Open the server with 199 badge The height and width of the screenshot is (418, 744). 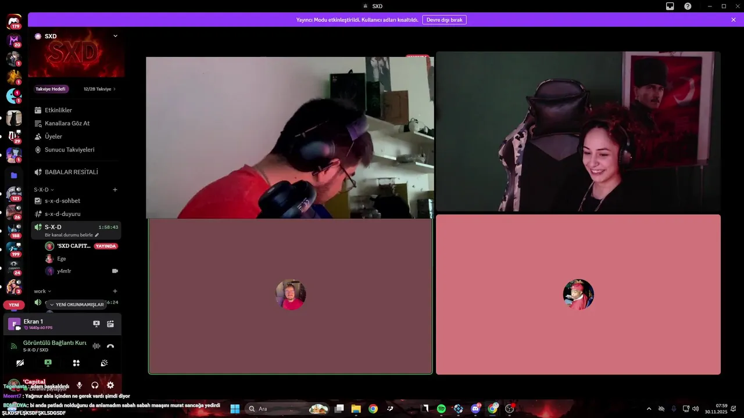pyautogui.click(x=14, y=250)
